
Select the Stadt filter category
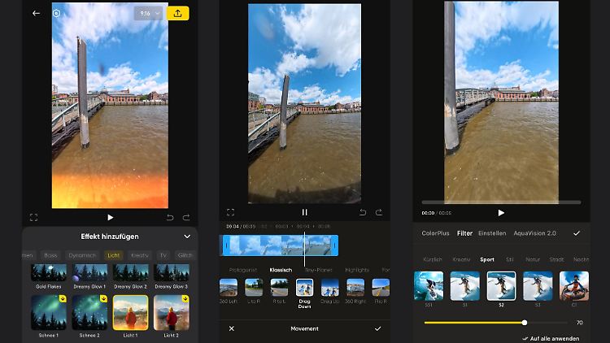556,259
